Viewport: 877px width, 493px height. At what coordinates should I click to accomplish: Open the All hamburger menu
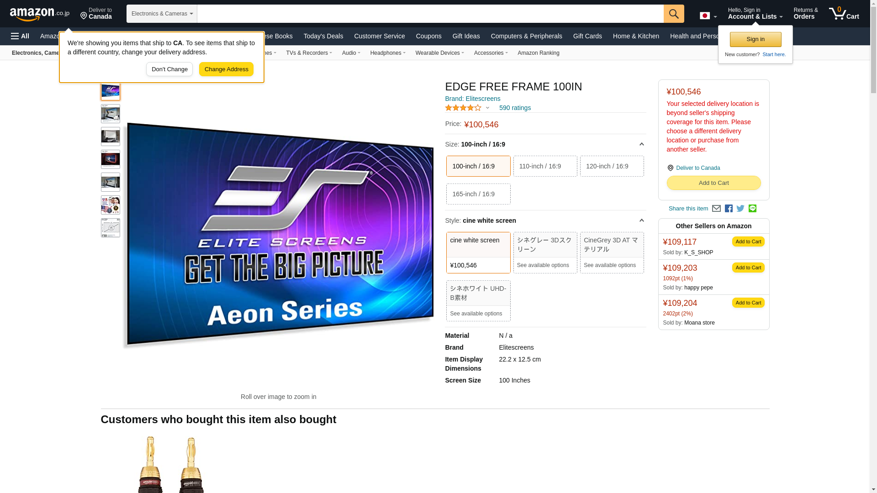pos(20,36)
